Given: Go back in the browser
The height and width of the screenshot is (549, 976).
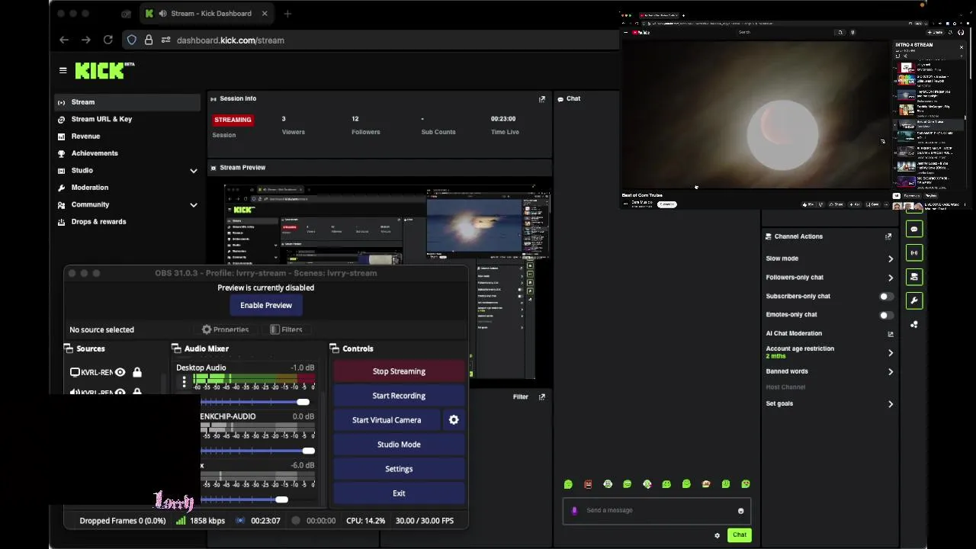Looking at the screenshot, I should click(x=64, y=40).
